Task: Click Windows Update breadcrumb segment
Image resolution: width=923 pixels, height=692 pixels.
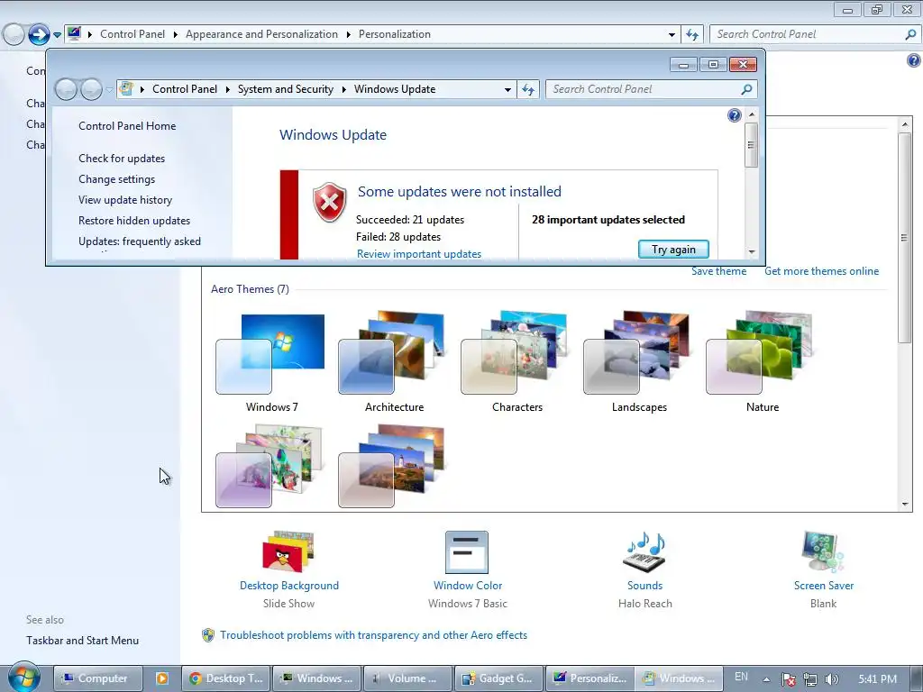Action: tap(395, 89)
